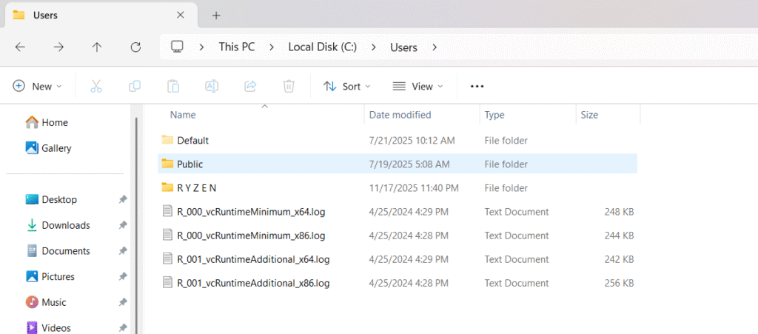Open the Sort options dropdown
Image resolution: width=758 pixels, height=334 pixels.
(x=347, y=87)
